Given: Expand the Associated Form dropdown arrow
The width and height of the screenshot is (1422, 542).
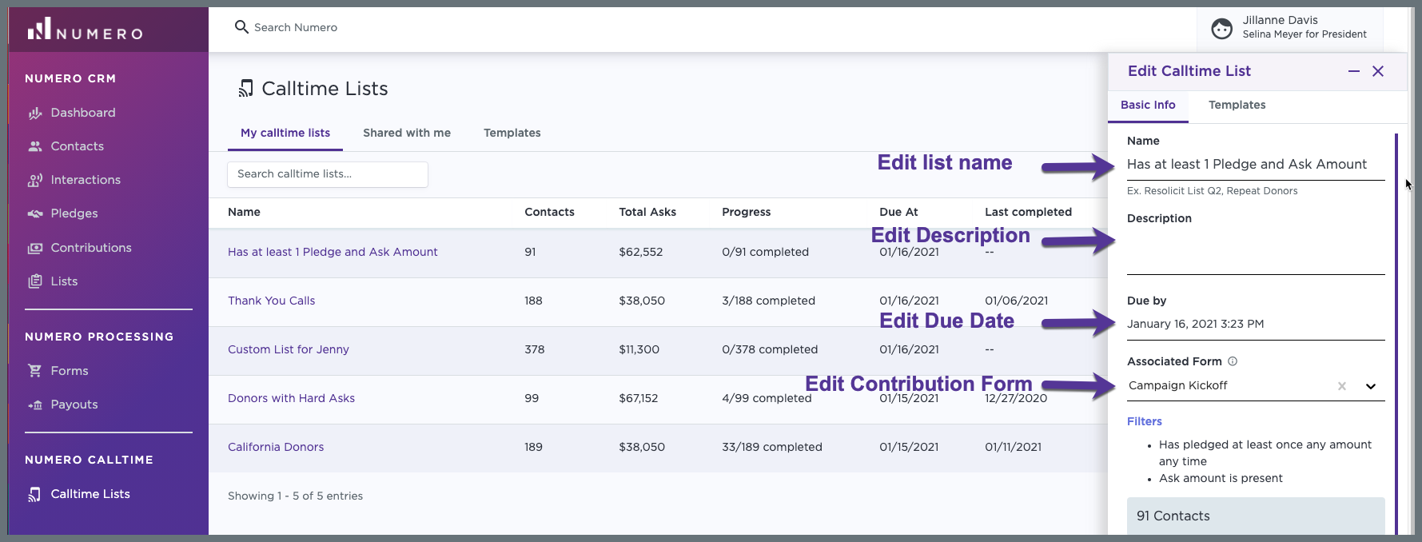Looking at the screenshot, I should coord(1371,386).
